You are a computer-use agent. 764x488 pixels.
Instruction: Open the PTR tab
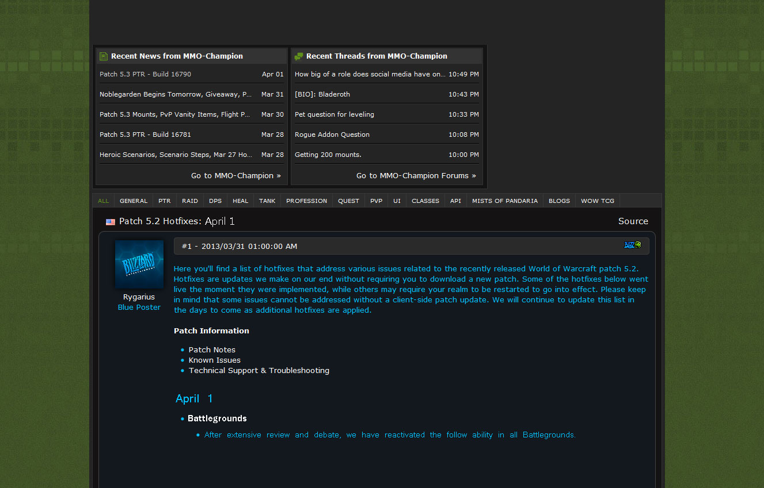pos(165,201)
